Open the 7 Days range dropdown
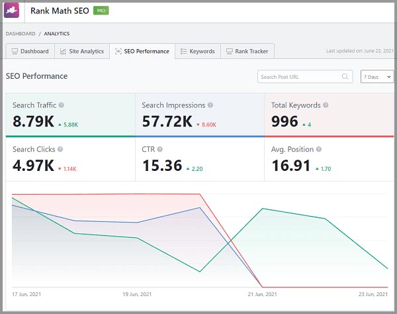 click(x=377, y=77)
